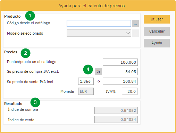The width and height of the screenshot is (176, 133).
Task: Click the Precios section heading
Action: tap(11, 52)
